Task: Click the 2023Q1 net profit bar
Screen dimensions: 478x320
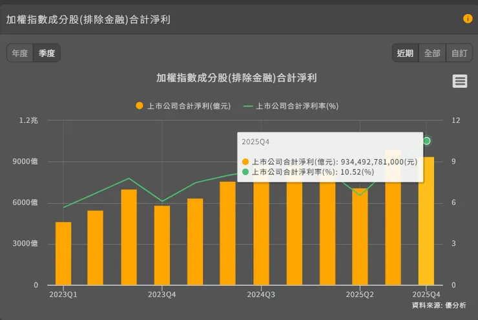Action: 63,253
